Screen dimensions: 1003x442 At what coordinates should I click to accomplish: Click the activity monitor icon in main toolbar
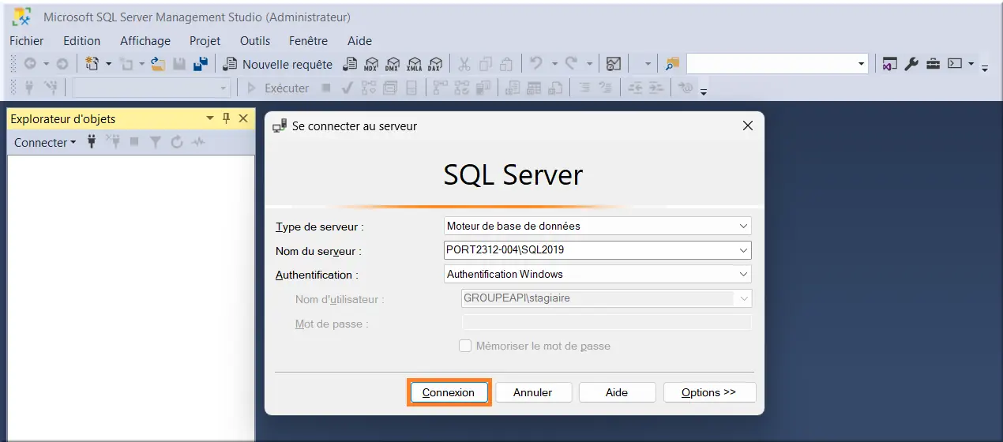pos(614,64)
